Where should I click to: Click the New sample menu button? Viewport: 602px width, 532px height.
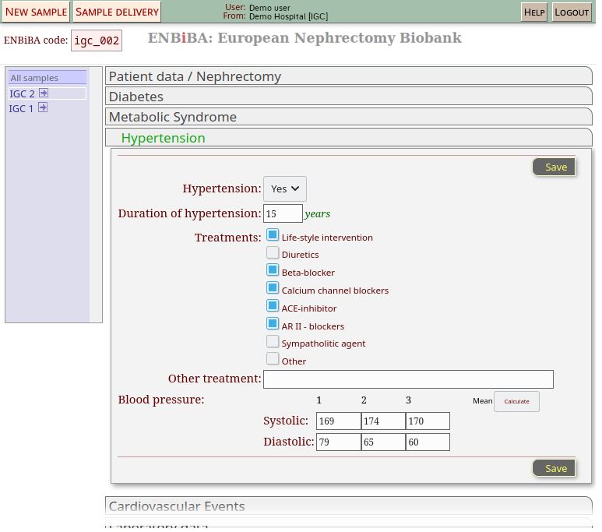pos(37,12)
